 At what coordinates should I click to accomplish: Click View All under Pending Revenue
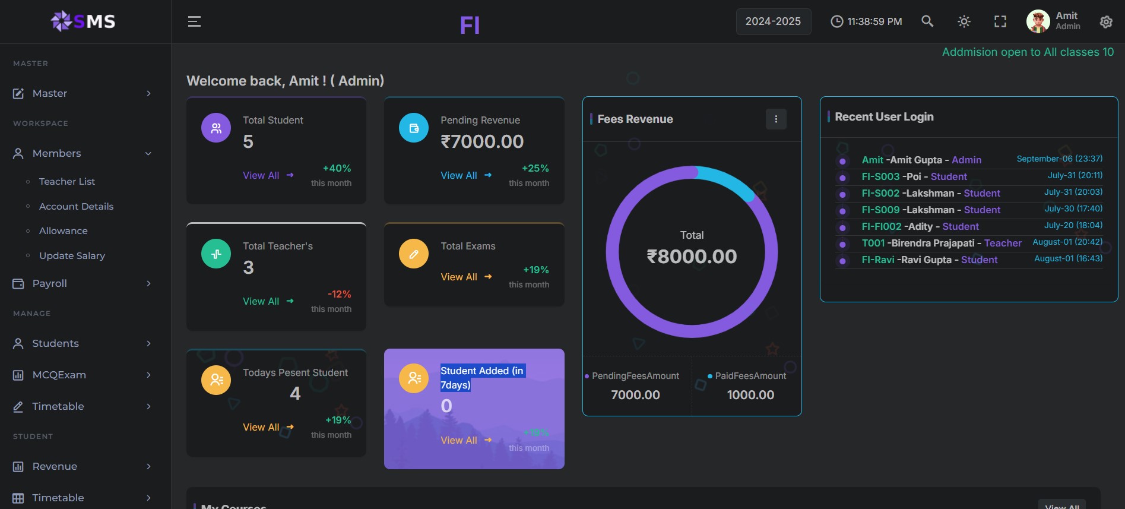(x=459, y=175)
